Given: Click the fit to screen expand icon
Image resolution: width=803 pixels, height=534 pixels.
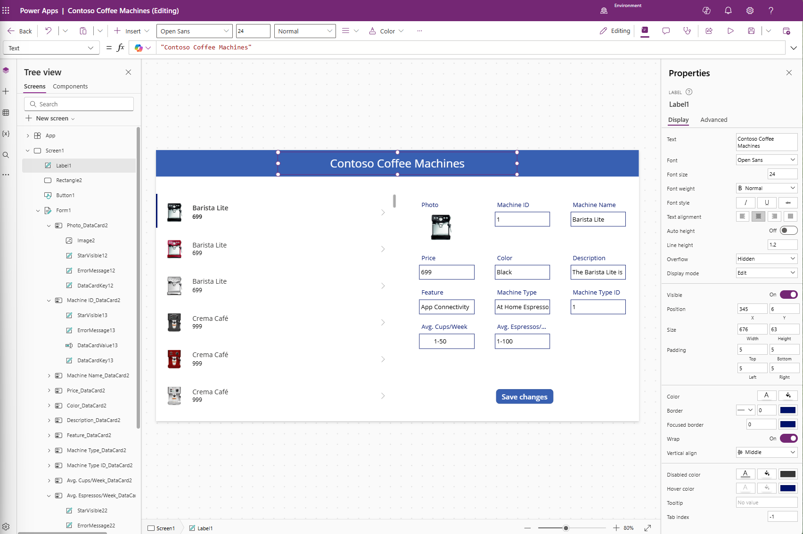Looking at the screenshot, I should [x=648, y=528].
